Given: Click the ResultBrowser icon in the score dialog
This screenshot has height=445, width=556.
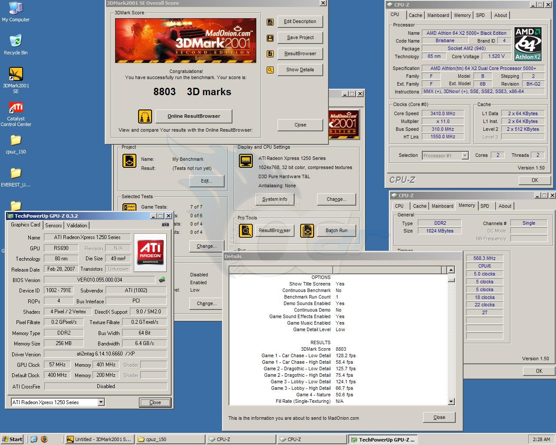Looking at the screenshot, I should (x=270, y=54).
